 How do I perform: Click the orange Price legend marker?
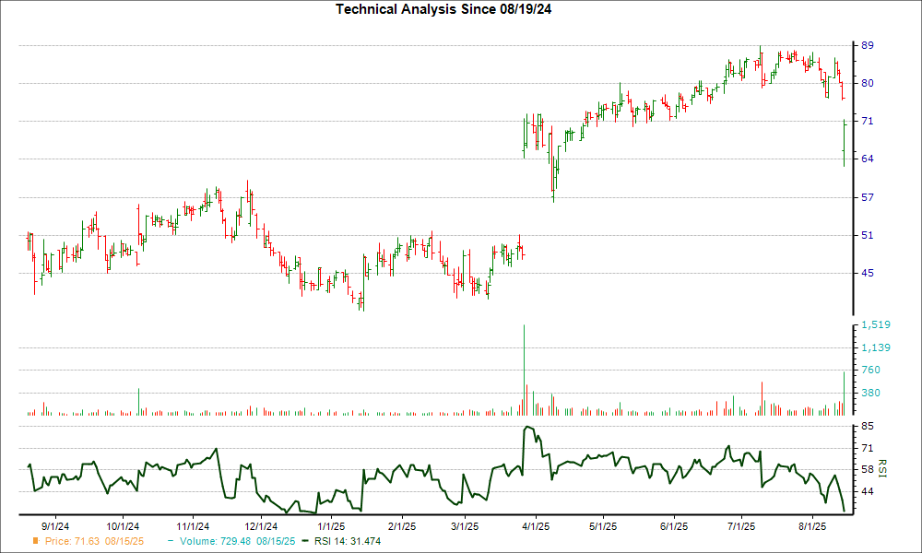[36, 541]
